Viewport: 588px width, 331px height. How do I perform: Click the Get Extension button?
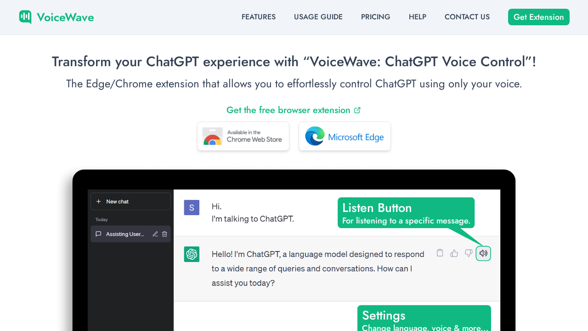[538, 17]
